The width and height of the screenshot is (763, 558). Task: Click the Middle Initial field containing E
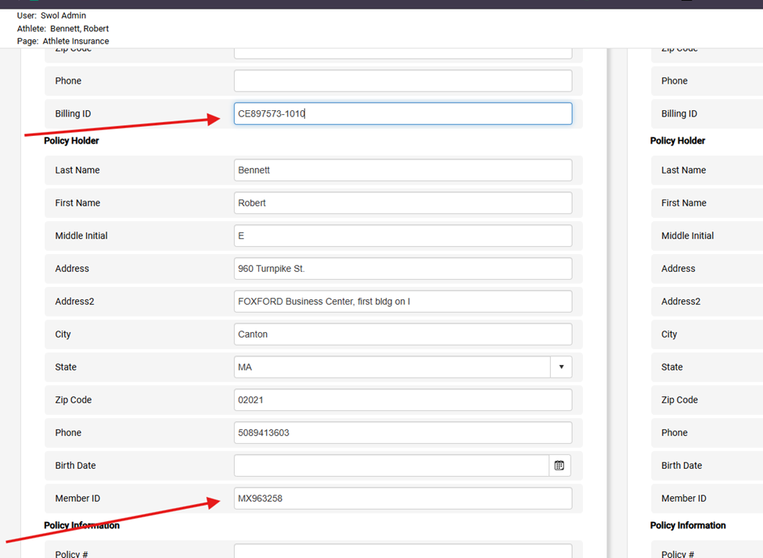pos(402,236)
